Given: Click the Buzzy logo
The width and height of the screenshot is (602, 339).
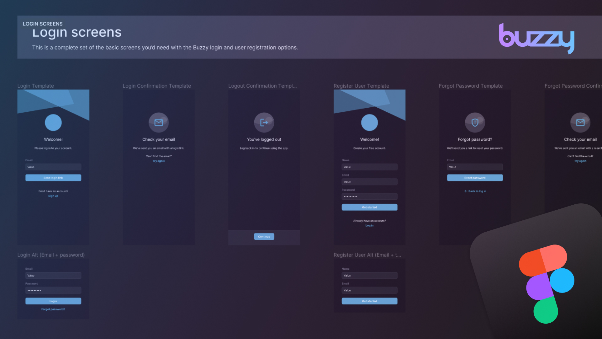Looking at the screenshot, I should click(x=536, y=39).
